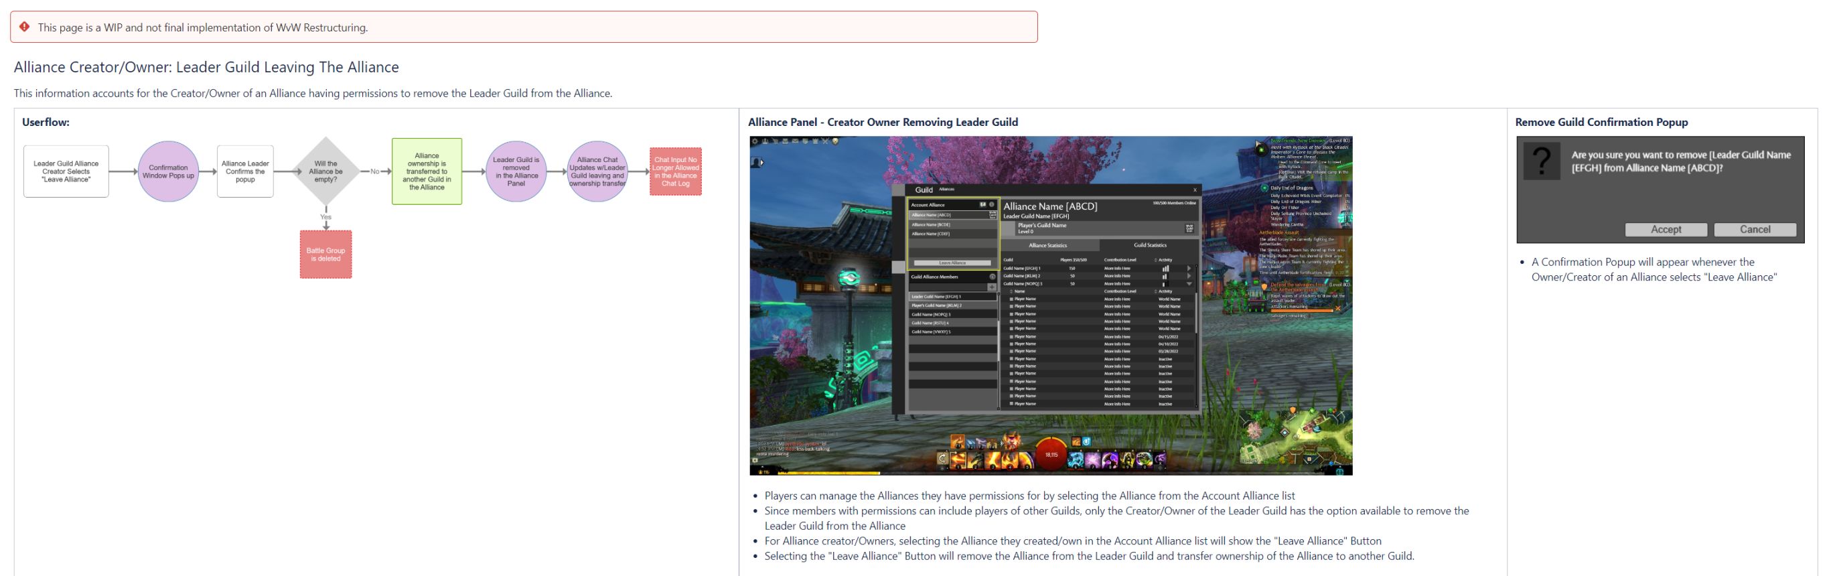Click the yellow experience bar at the game's bottom
The width and height of the screenshot is (1835, 576).
tap(829, 472)
